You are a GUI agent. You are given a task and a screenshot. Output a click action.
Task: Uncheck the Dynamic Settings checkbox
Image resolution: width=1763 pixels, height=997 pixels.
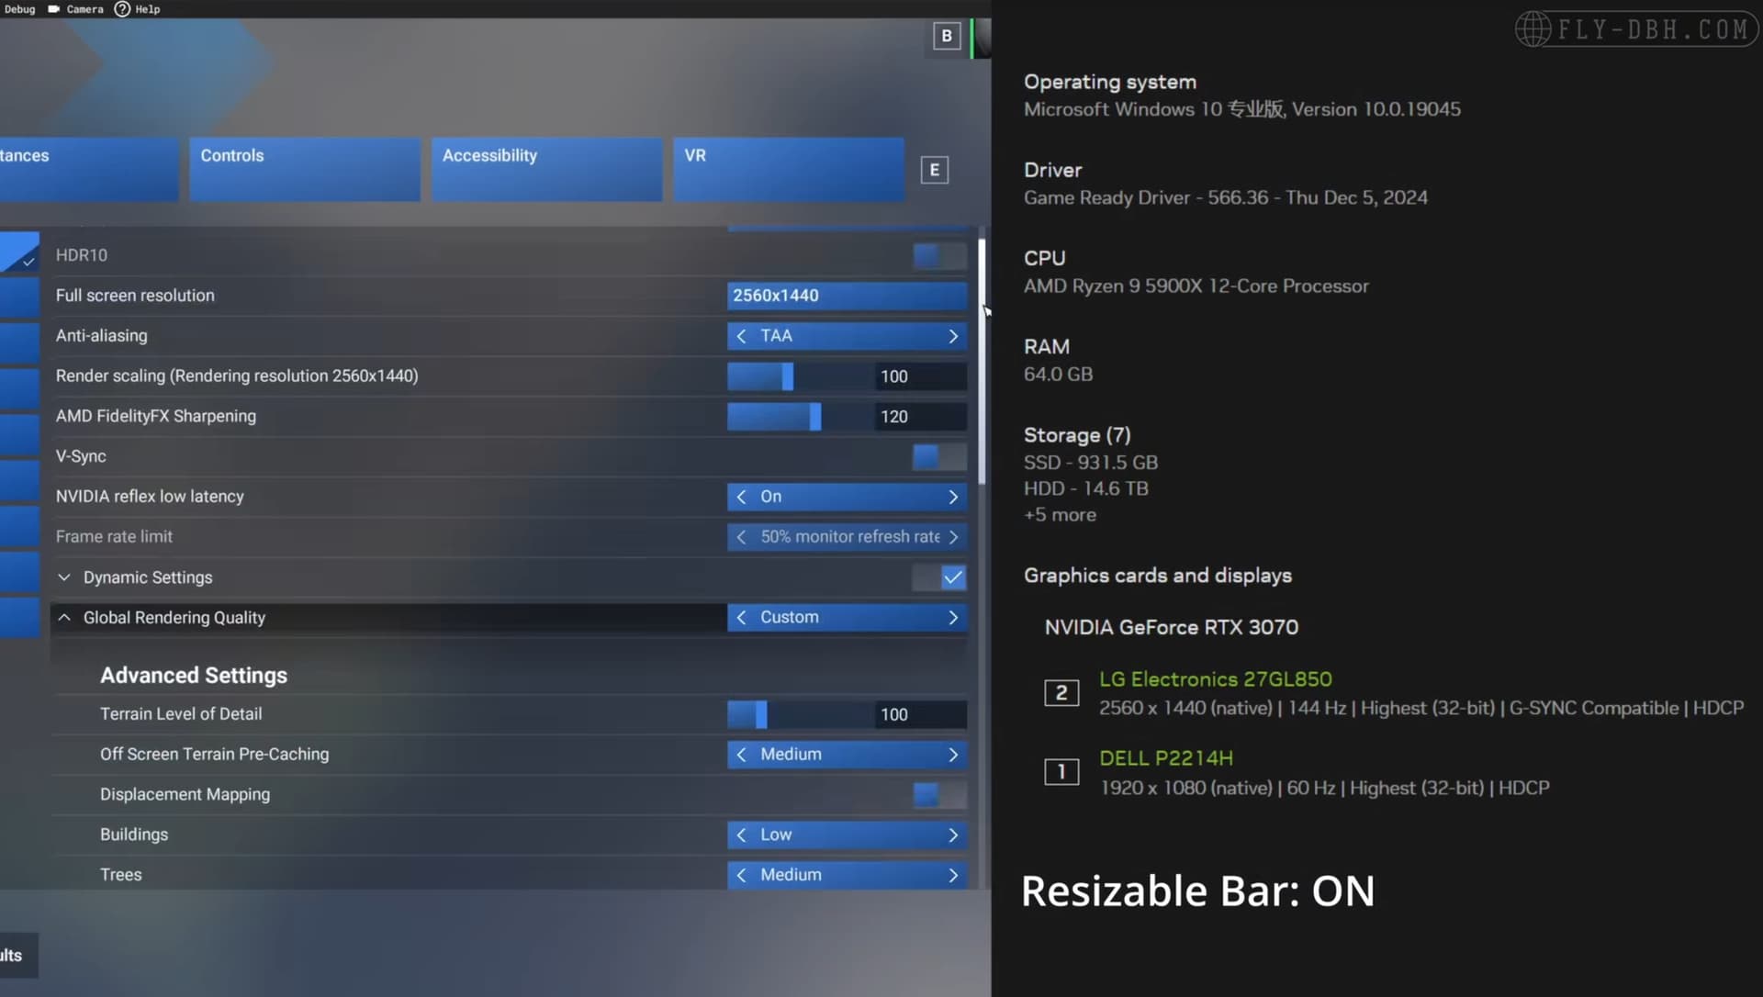[x=951, y=577]
